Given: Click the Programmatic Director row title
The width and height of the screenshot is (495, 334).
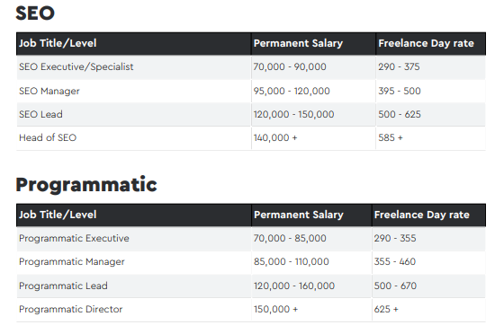Looking at the screenshot, I should [70, 309].
